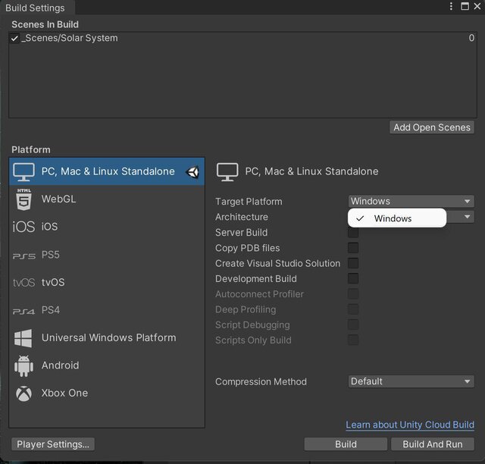Open the Compression Method dropdown
485x464 pixels.
[x=411, y=381]
